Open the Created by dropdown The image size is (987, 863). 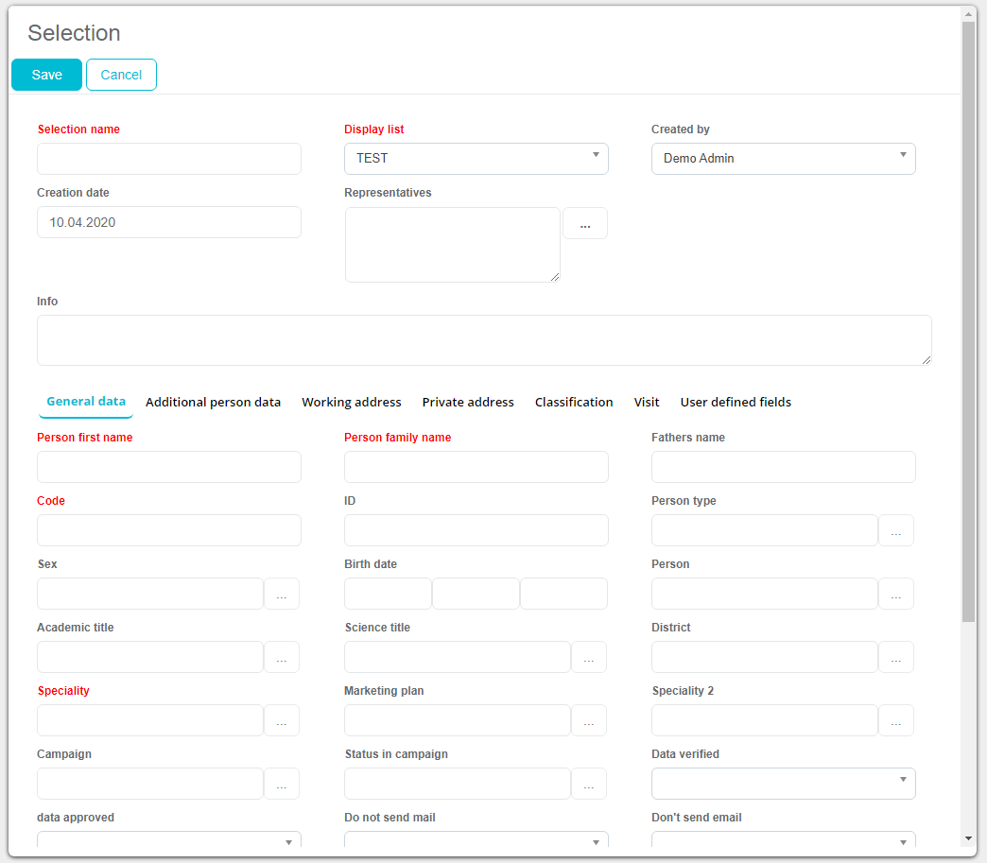pos(783,159)
